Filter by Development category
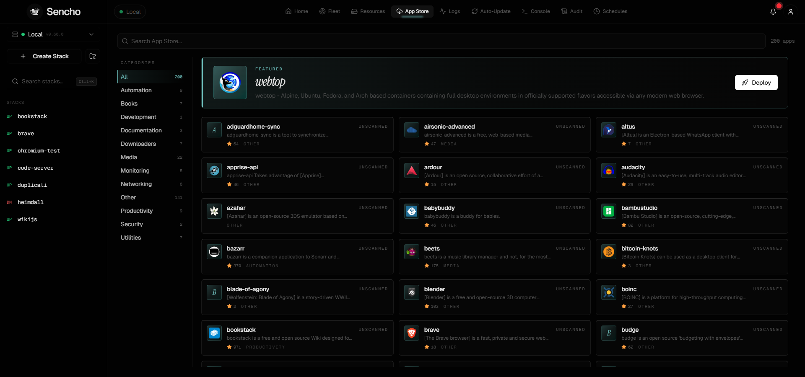The height and width of the screenshot is (377, 805). [152, 117]
